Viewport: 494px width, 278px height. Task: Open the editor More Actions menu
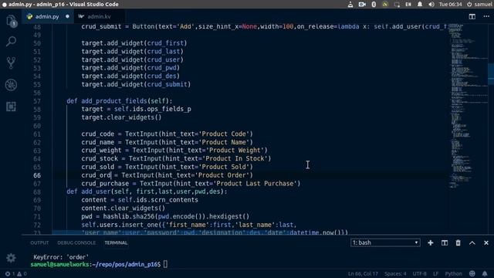(486, 16)
